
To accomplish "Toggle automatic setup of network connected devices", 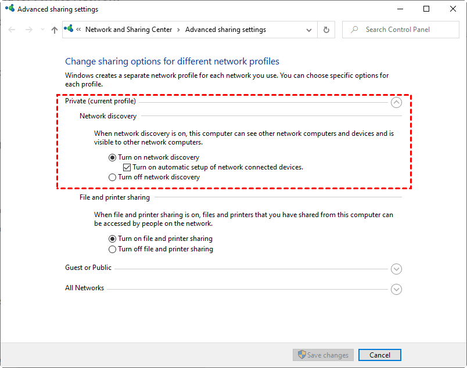I will coord(127,167).
